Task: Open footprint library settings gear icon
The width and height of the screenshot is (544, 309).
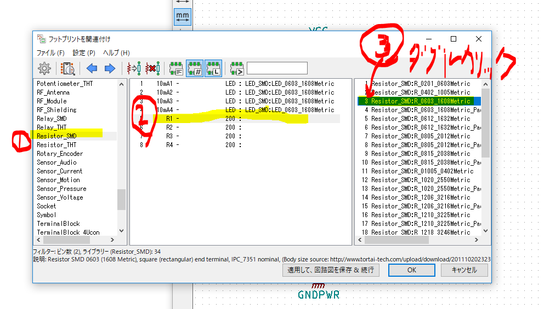Action: coord(44,68)
